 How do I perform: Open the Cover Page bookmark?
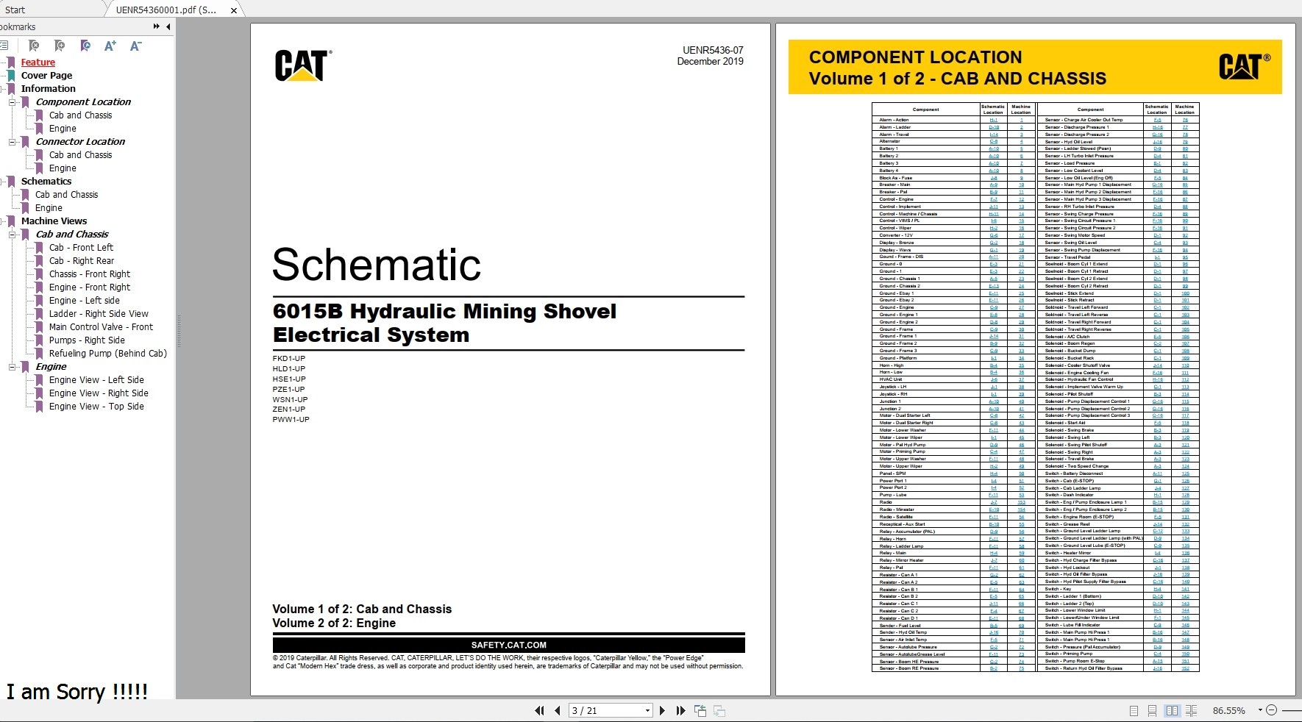tap(46, 76)
